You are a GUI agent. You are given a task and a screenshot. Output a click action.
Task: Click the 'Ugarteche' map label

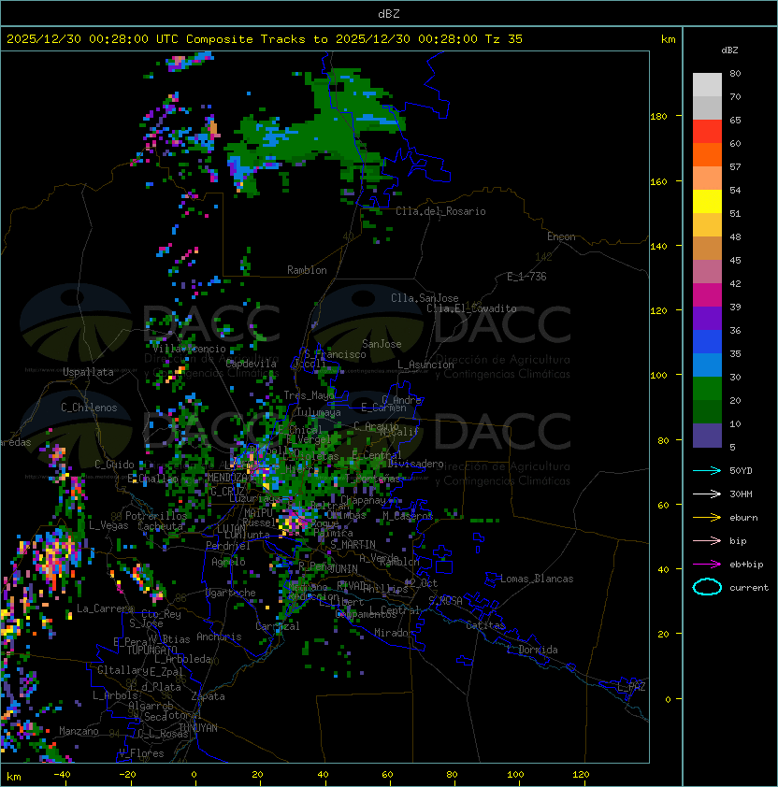coord(231,593)
